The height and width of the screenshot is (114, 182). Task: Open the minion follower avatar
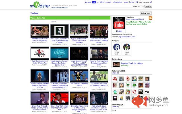coord(121,98)
